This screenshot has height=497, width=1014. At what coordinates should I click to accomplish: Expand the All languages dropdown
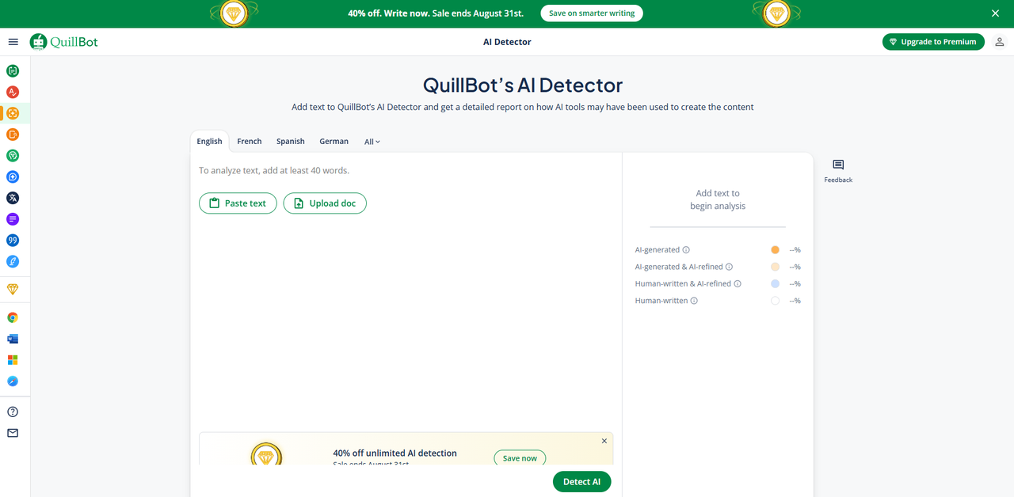[372, 142]
